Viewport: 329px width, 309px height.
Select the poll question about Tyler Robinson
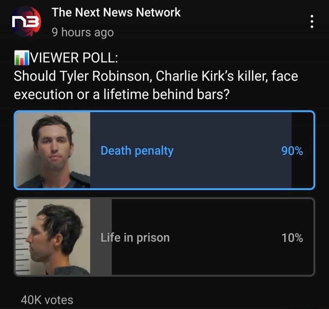point(156,85)
